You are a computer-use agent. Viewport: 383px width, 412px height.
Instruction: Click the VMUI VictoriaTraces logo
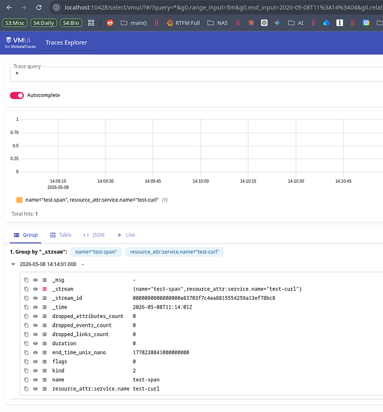[20, 43]
